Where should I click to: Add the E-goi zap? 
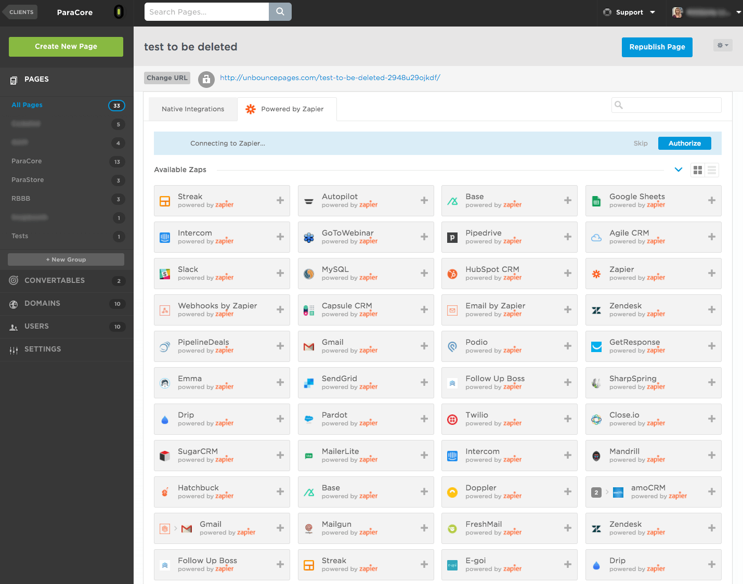(x=567, y=564)
